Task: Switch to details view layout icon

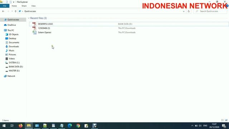Action: [x=223, y=120]
